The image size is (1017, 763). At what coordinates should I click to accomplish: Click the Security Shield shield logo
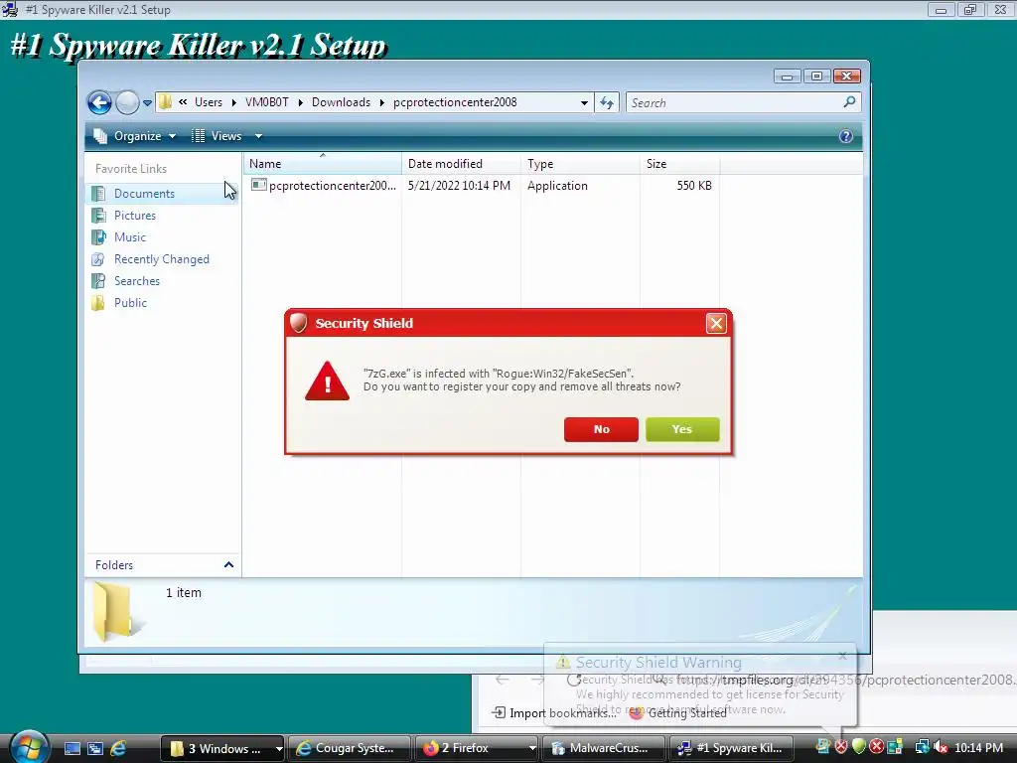coord(298,323)
